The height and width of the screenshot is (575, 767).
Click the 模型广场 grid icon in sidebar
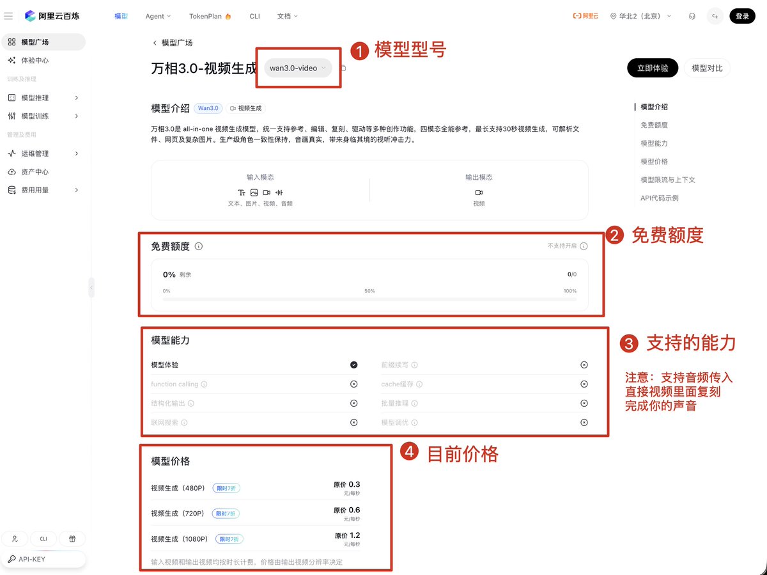click(x=12, y=42)
